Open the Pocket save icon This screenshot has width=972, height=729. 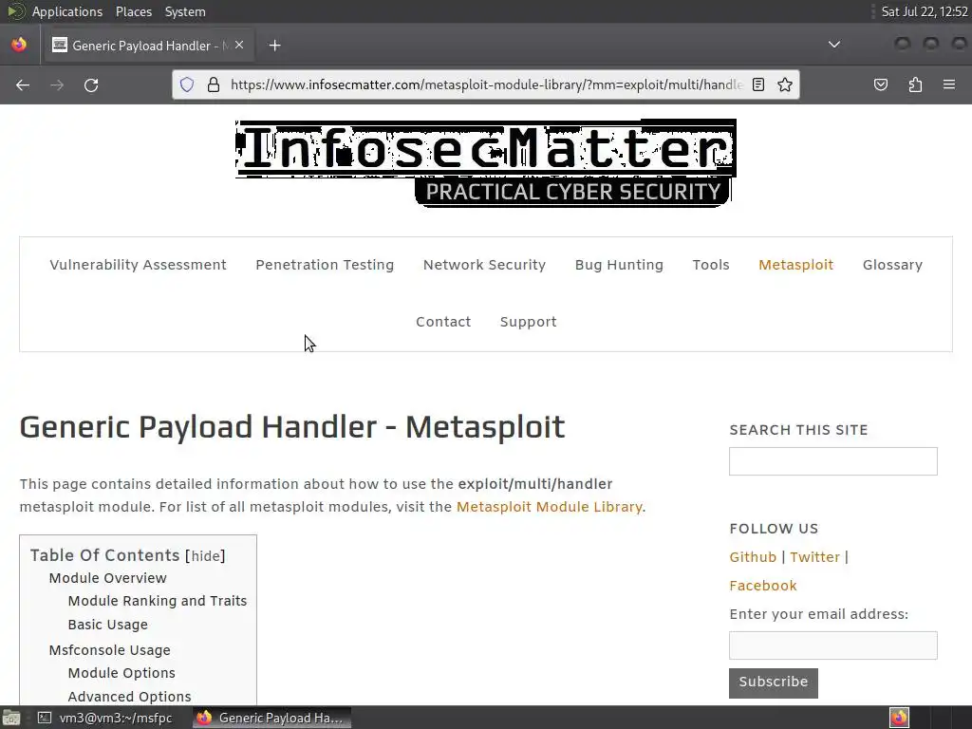click(881, 84)
